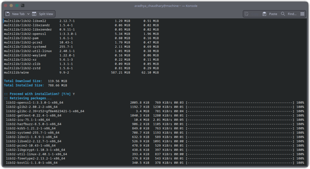
Task: Click multilib/lib32-pam package name
Action: tap(21, 38)
